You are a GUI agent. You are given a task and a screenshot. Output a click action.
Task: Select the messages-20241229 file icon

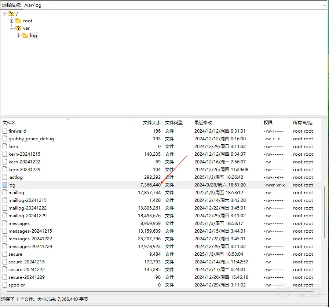point(5,247)
